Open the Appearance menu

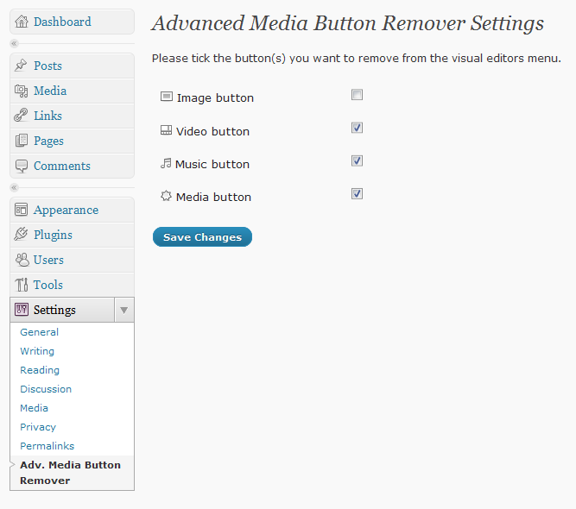coord(66,210)
